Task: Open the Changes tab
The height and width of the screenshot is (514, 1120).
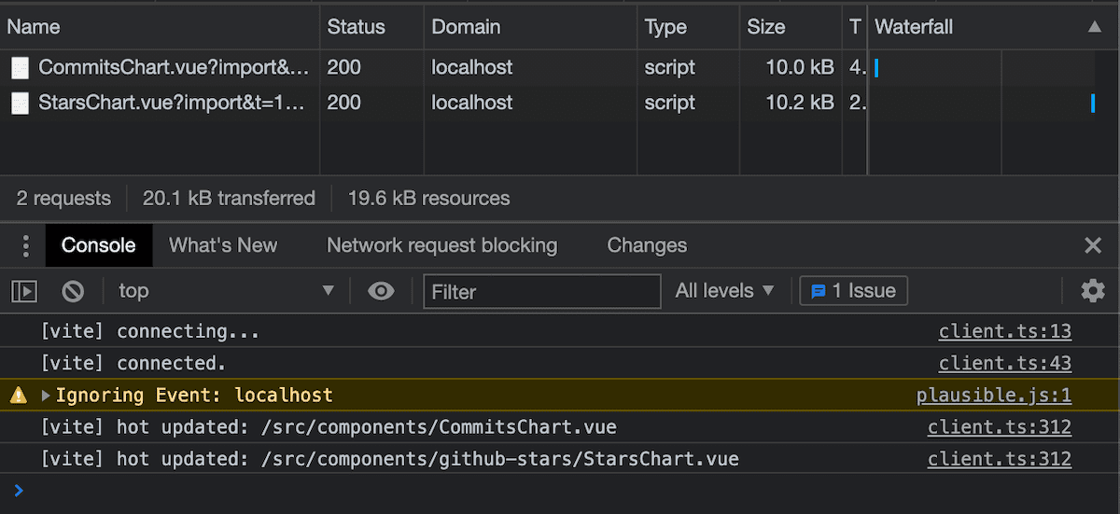Action: [x=647, y=246]
